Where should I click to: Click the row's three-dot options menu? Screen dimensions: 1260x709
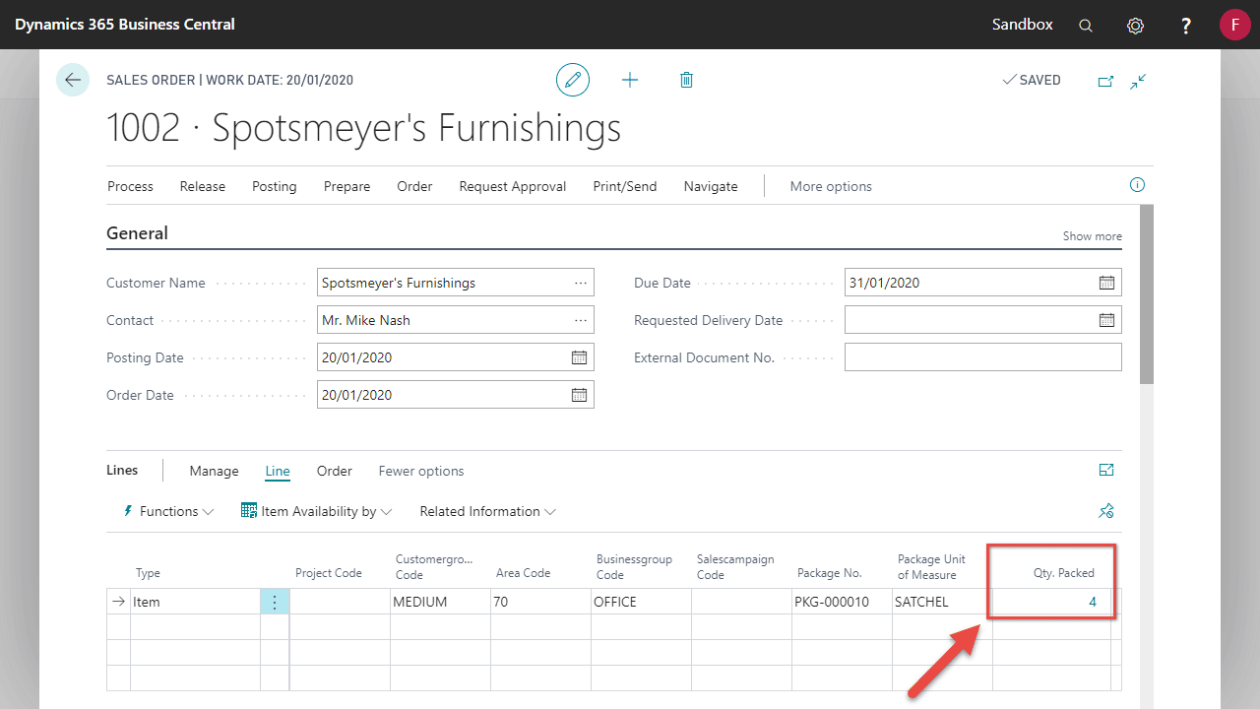(x=275, y=602)
